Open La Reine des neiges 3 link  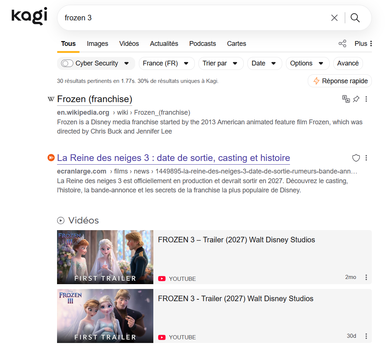click(x=173, y=158)
